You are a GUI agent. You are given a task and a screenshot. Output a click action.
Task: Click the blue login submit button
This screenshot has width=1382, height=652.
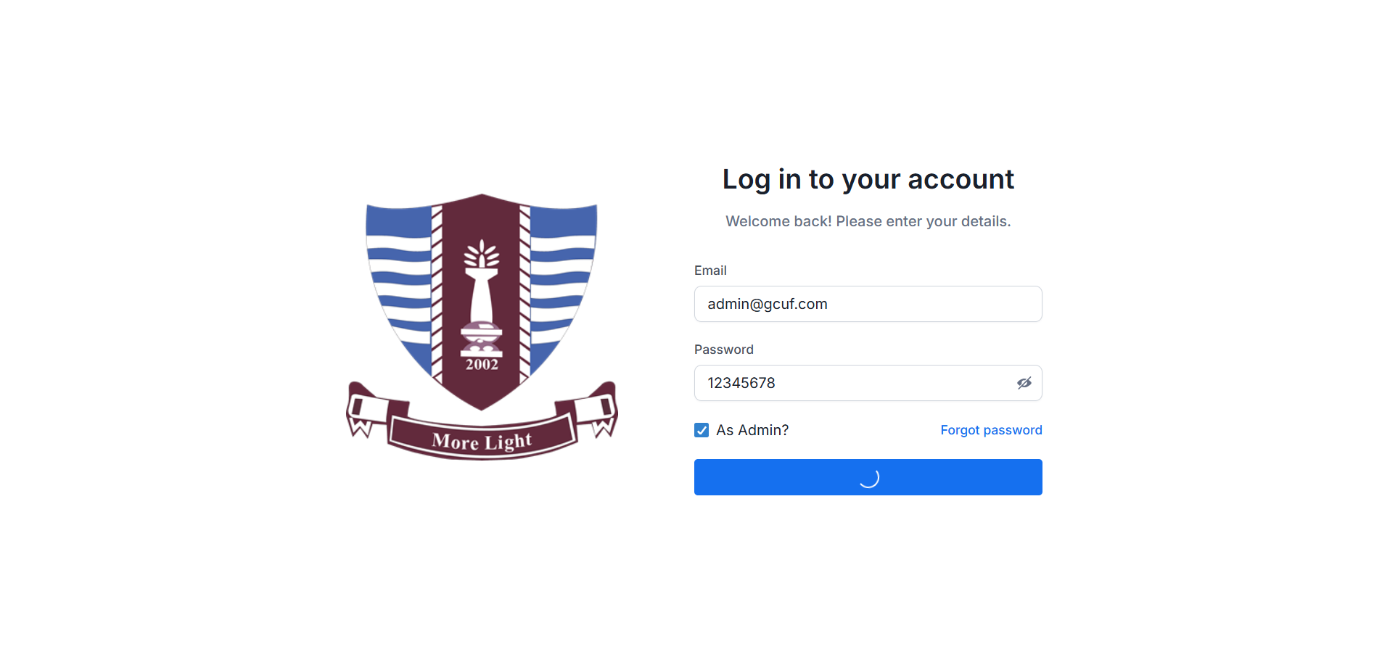(868, 477)
